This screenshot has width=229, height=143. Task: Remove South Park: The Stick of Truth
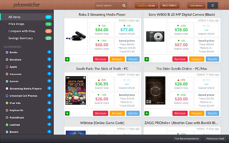point(101,113)
